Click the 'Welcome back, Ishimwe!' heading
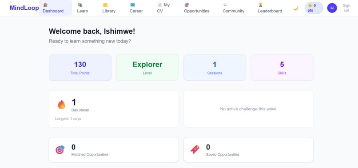358x168 pixels. pyautogui.click(x=92, y=31)
